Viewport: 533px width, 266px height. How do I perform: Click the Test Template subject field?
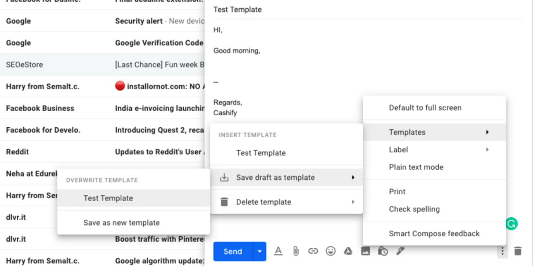point(368,9)
